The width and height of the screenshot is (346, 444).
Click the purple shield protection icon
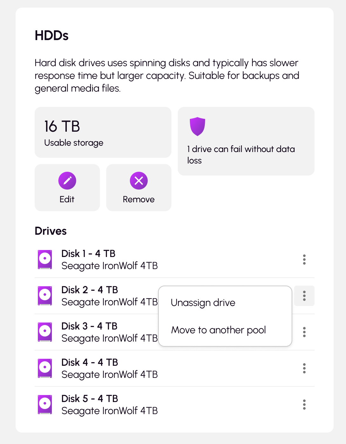pos(197,126)
